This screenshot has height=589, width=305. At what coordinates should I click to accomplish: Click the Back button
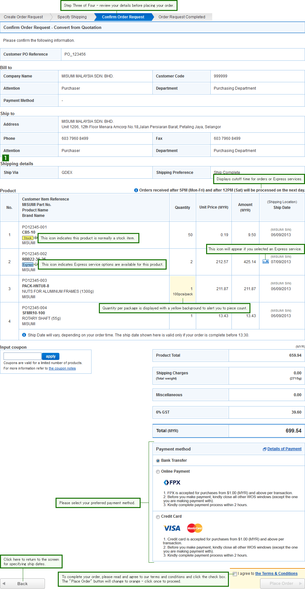[22, 584]
